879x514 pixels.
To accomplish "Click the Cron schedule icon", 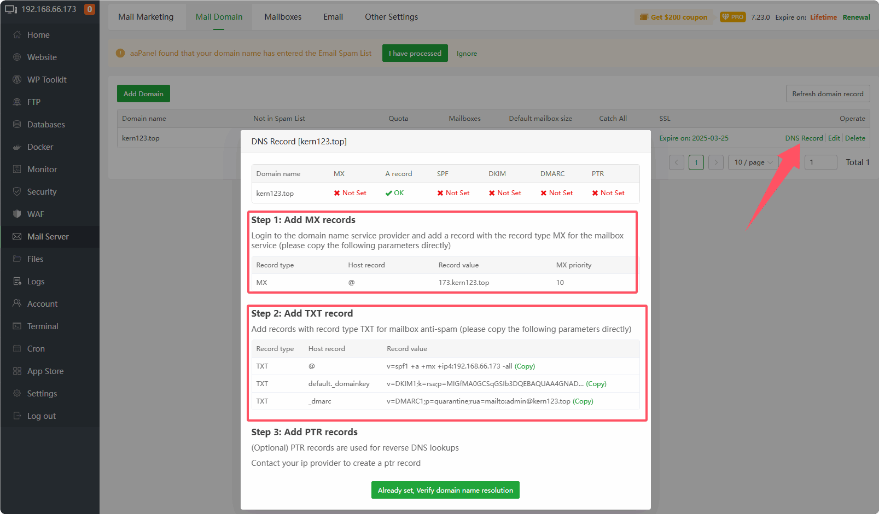I will click(17, 348).
